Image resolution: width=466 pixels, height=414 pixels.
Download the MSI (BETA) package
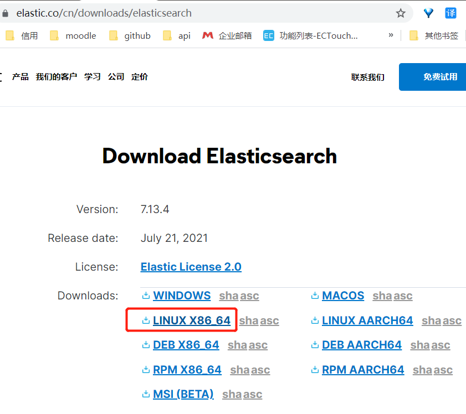183,394
